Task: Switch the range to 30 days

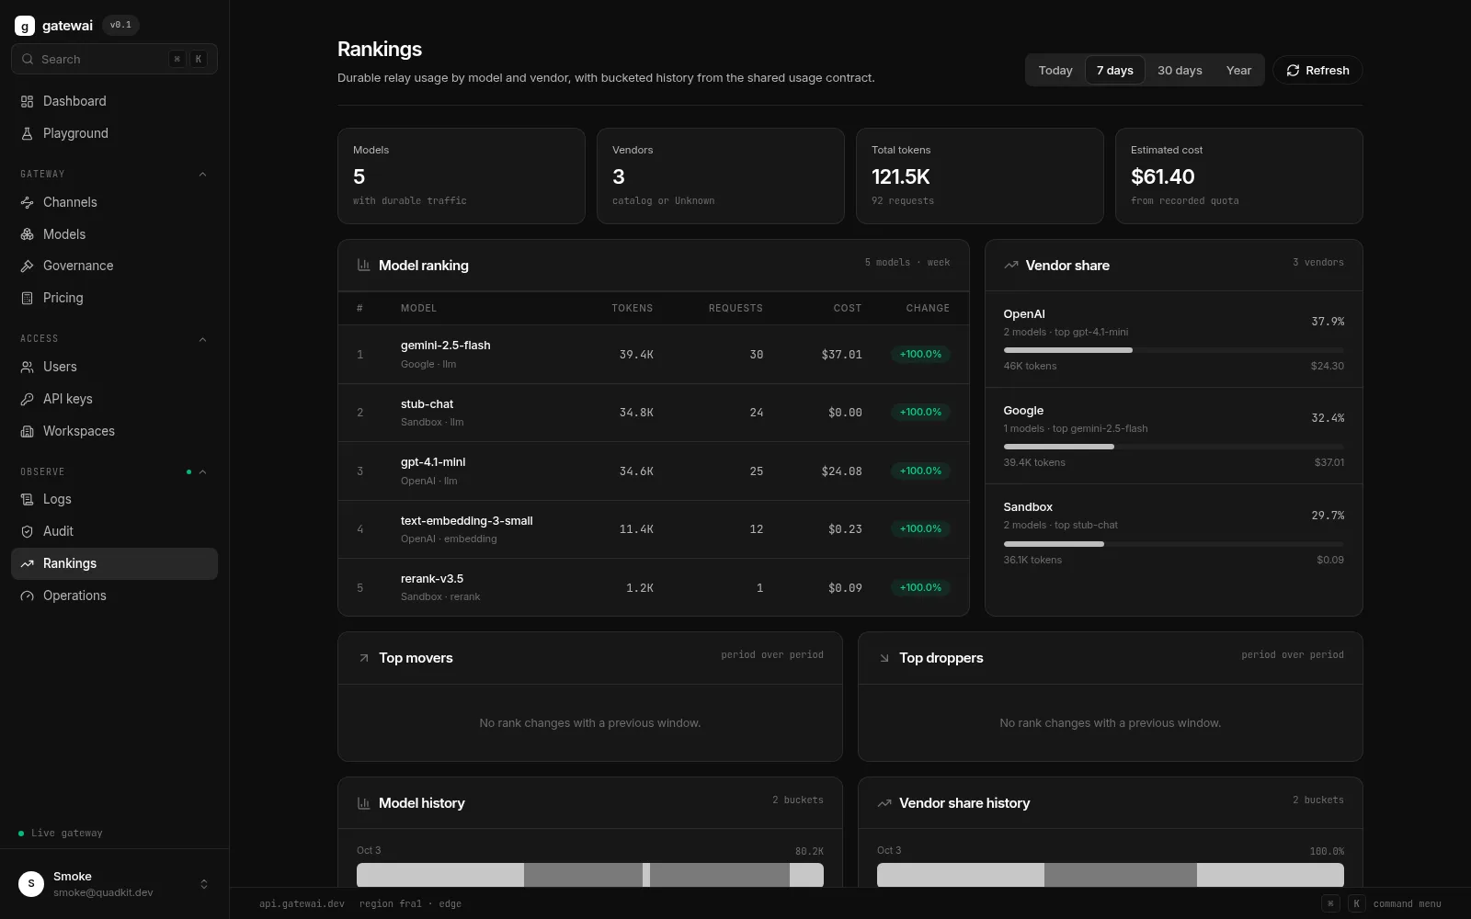Action: 1180,71
